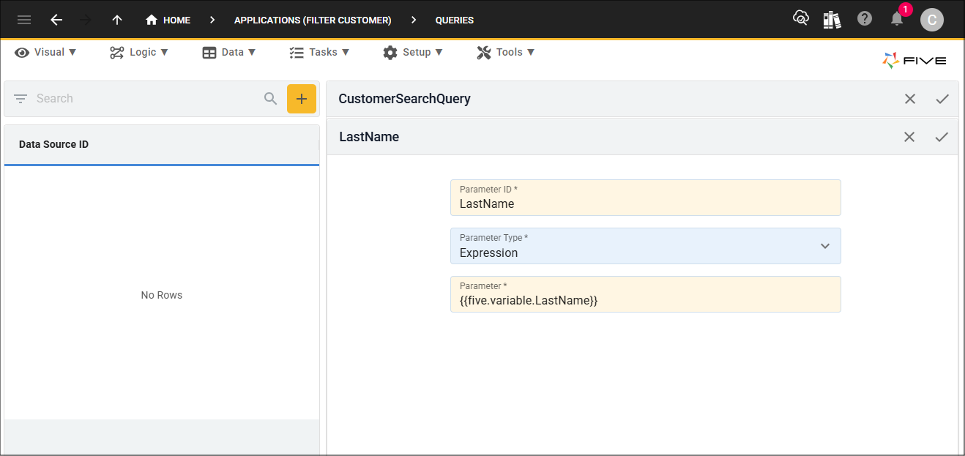Viewport: 965px width, 456px height.
Task: Go back with the left arrow
Action: (x=56, y=20)
